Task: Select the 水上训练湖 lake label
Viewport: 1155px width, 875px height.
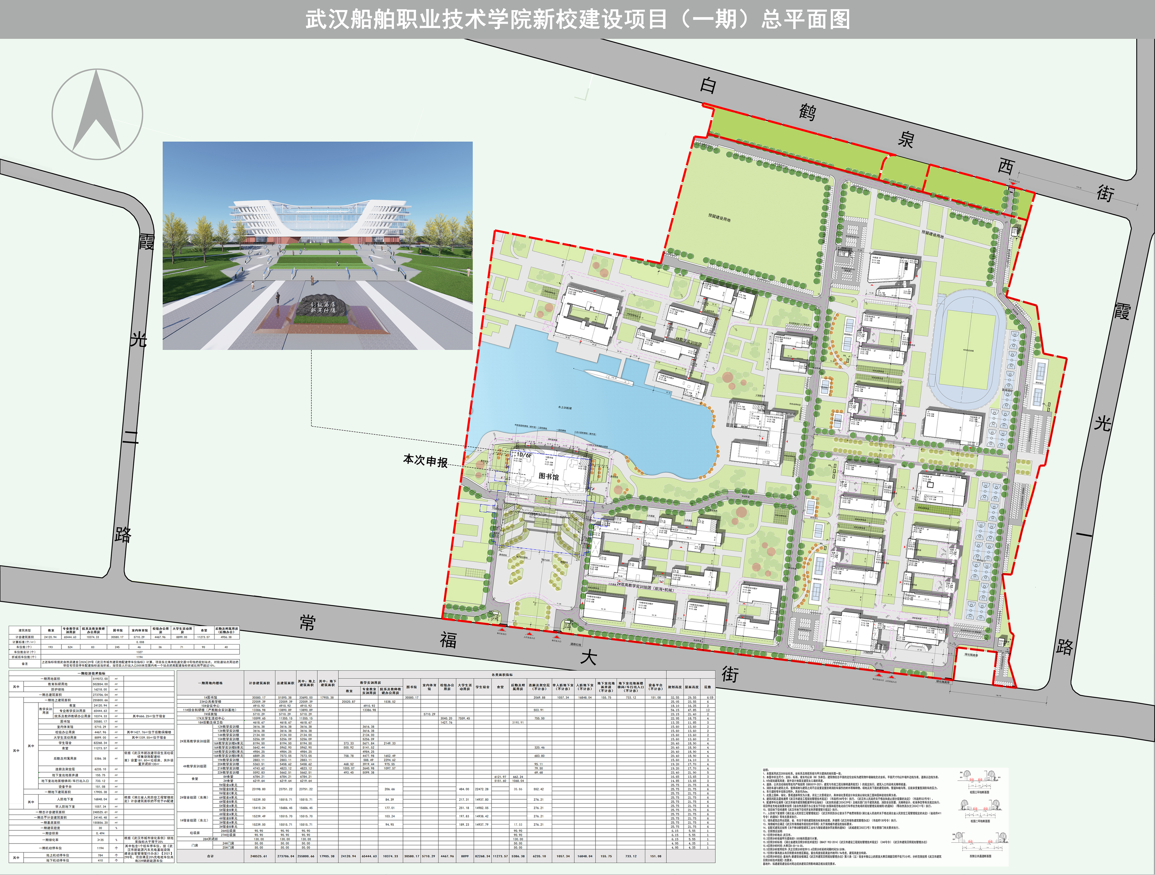Action: click(565, 408)
